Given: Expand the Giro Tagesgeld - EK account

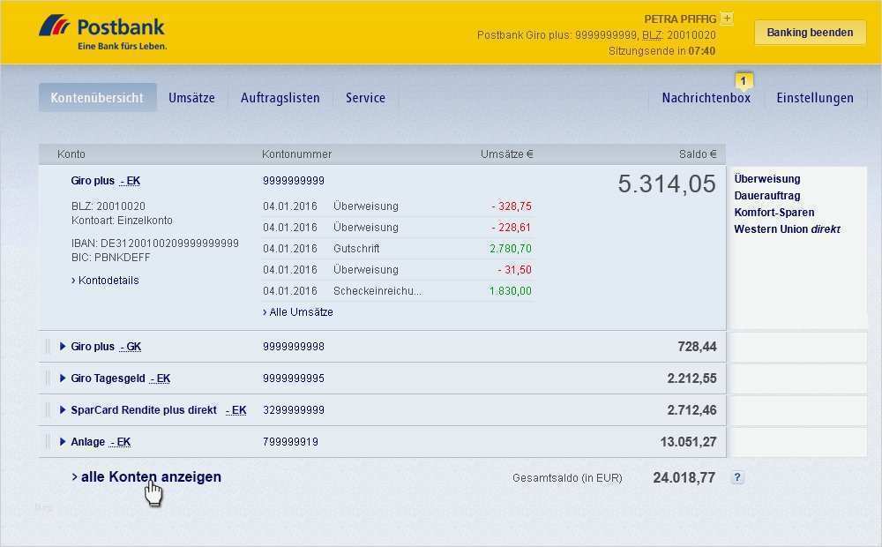Looking at the screenshot, I should (62, 378).
